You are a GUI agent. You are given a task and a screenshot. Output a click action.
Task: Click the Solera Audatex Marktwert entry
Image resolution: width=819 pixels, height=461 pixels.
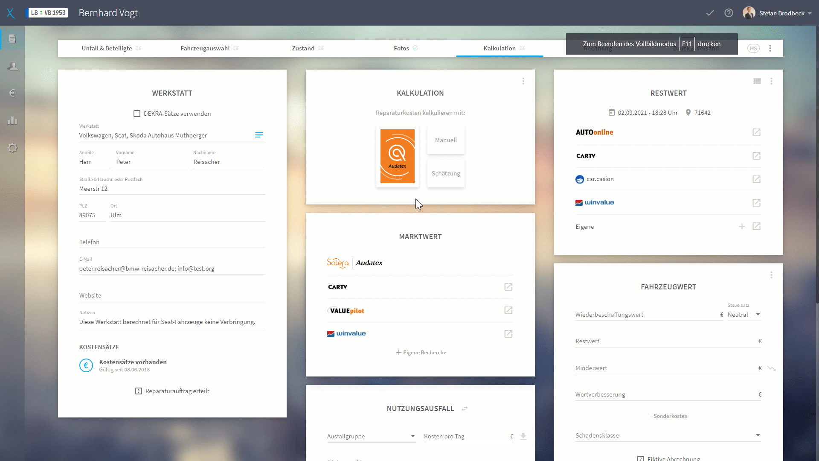pos(355,263)
